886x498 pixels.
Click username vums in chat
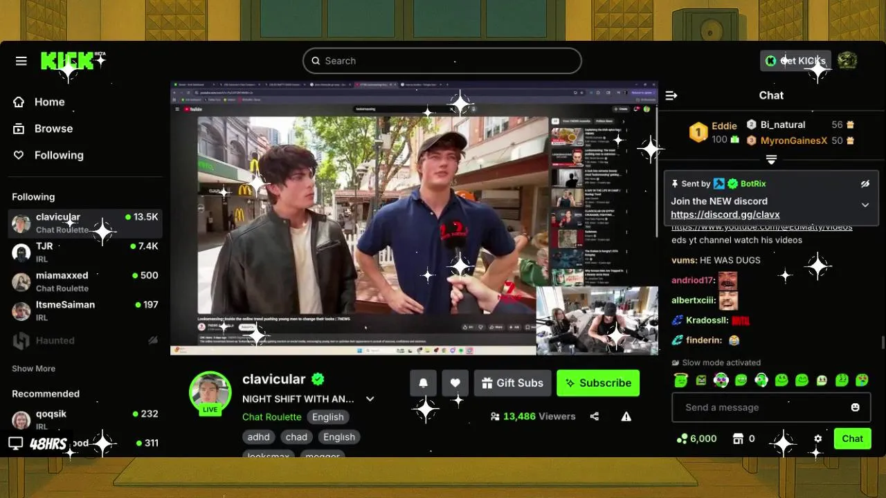point(684,260)
